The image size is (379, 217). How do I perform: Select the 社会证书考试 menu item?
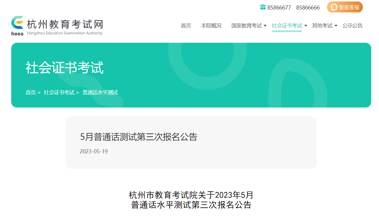click(287, 26)
